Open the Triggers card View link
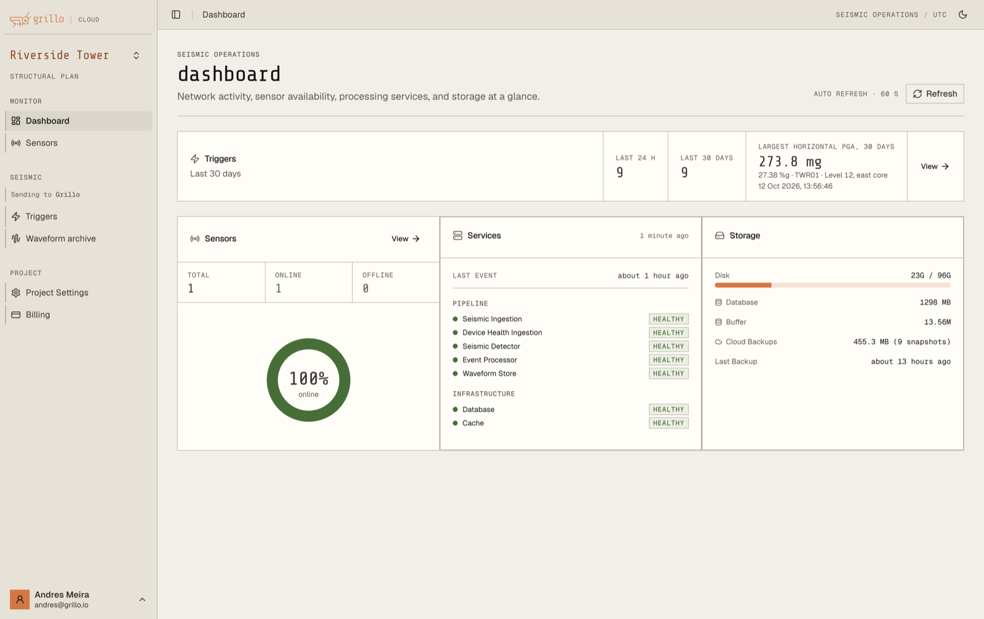Viewport: 984px width, 619px height. tap(935, 167)
